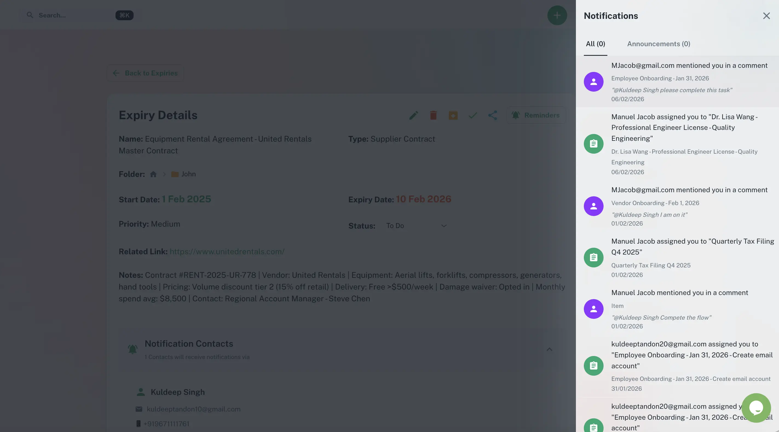Click the home folder icon in breadcrumb
The height and width of the screenshot is (432, 779).
tap(153, 174)
